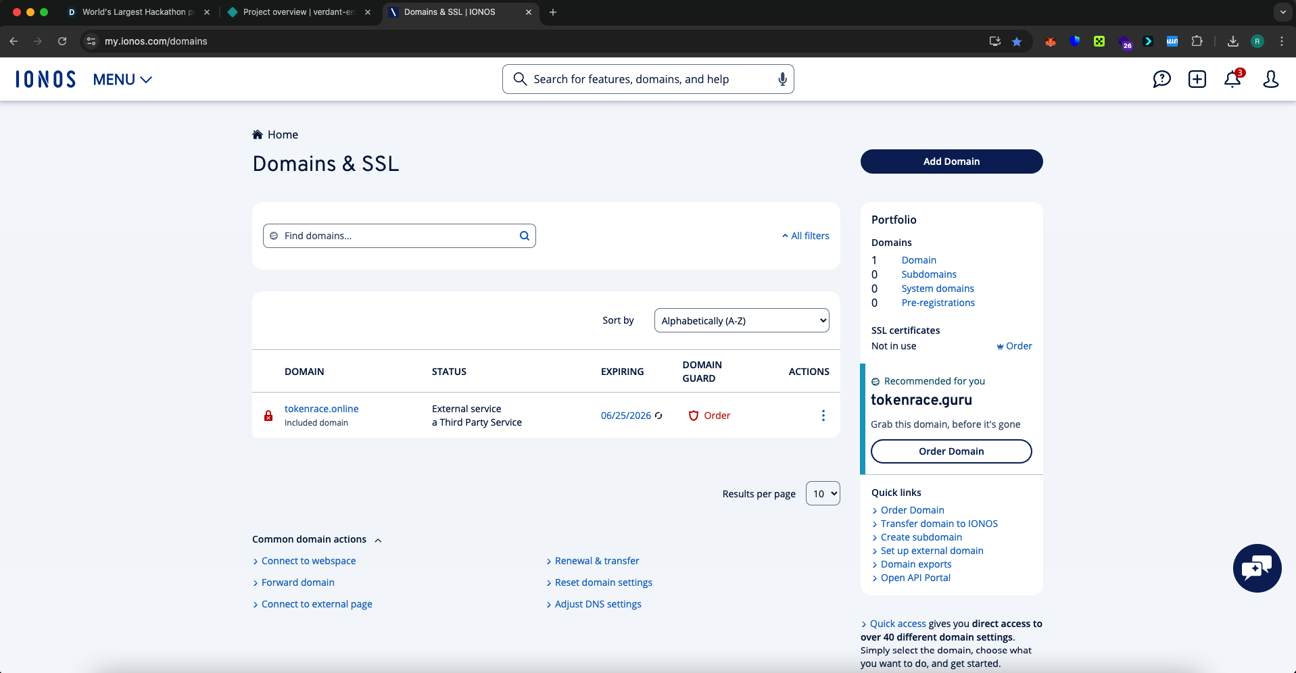Open Transfer domain to IONOS quick link
This screenshot has width=1296, height=673.
[939, 524]
